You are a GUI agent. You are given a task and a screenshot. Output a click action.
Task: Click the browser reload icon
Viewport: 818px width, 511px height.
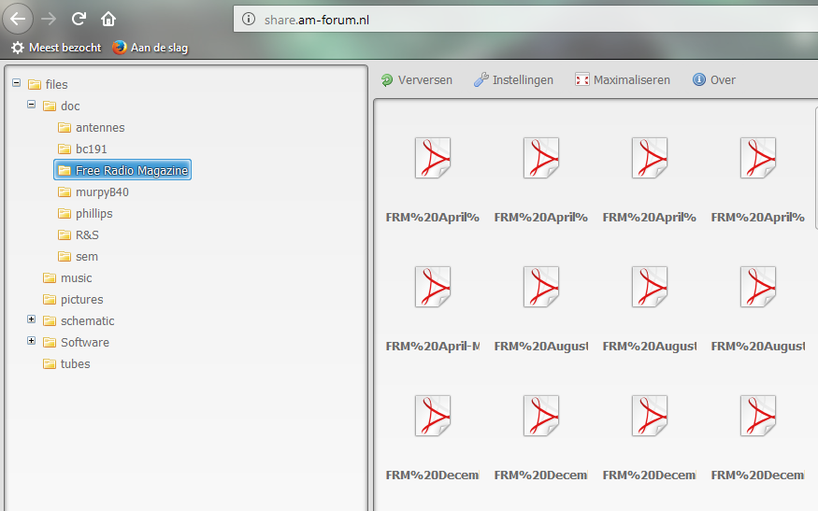coord(79,19)
